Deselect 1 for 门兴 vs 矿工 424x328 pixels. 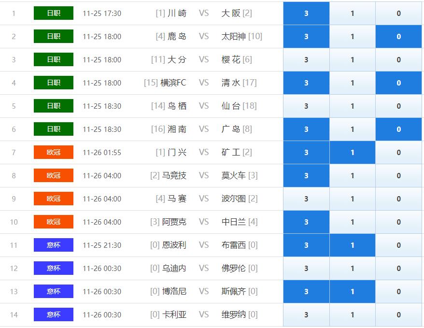pos(353,153)
